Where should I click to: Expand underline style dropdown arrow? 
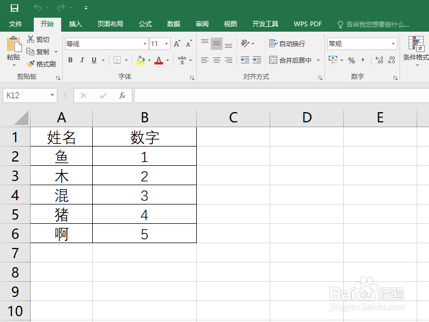(103, 60)
